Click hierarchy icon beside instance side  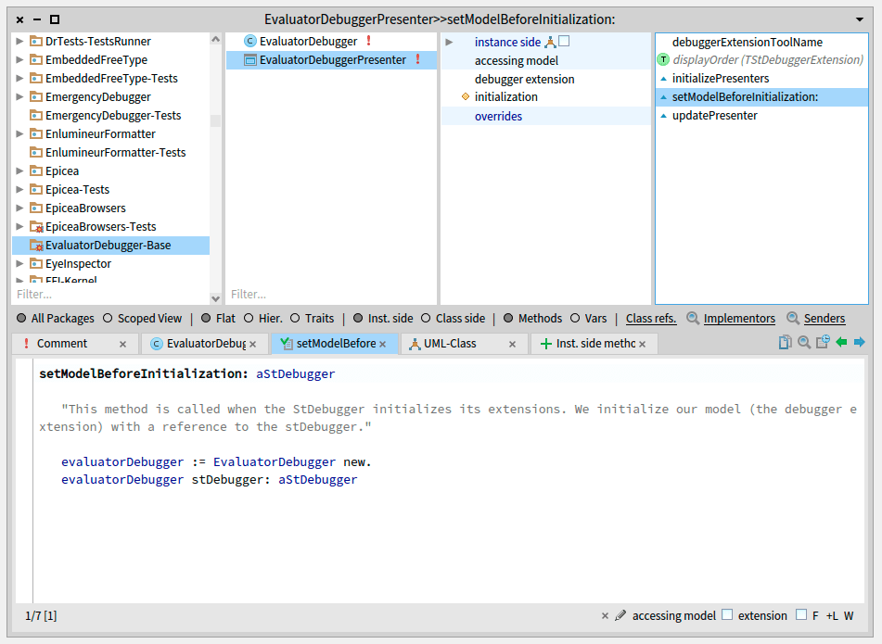[x=550, y=42]
